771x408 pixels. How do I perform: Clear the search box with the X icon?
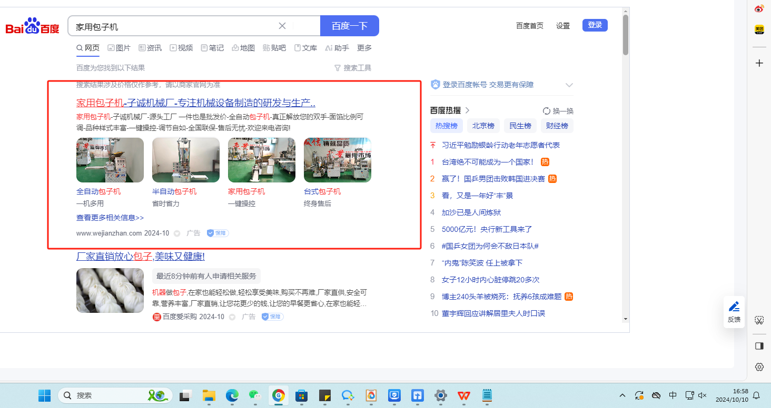pos(282,26)
